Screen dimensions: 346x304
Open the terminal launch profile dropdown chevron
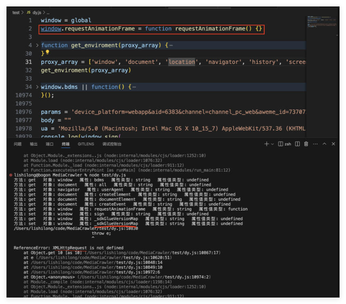[273, 144]
